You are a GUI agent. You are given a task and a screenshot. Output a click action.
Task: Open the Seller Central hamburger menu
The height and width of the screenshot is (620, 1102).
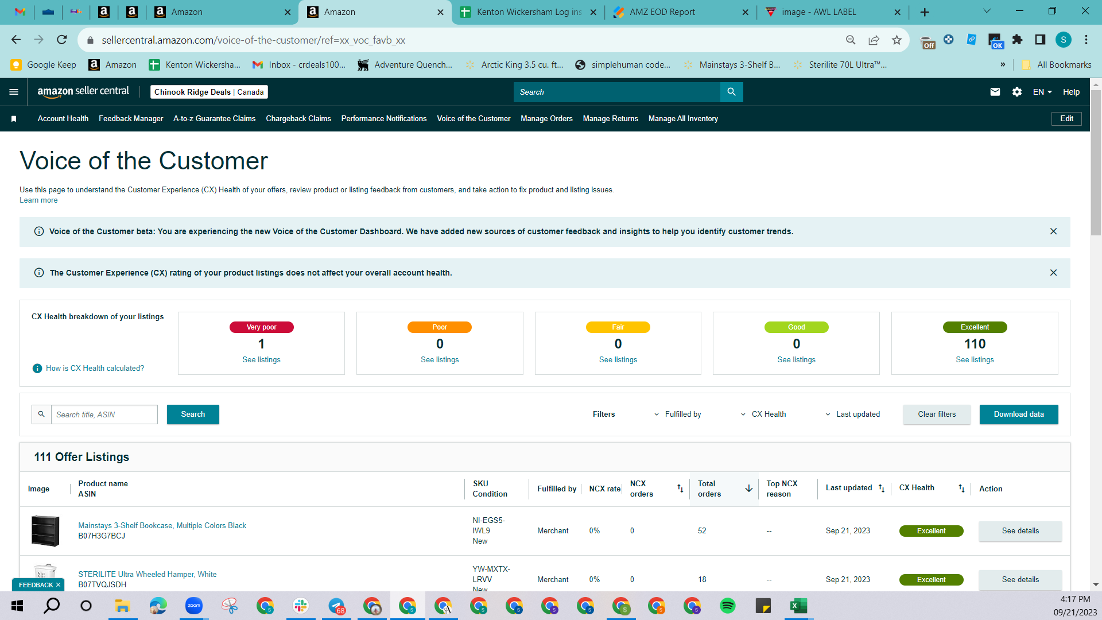(x=14, y=92)
